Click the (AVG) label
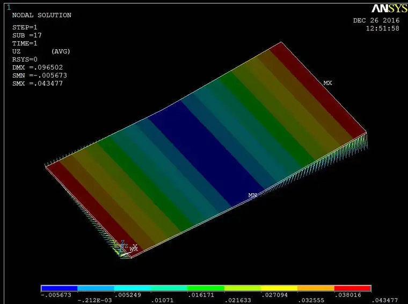Screen dimensions: 408x304 tap(61, 51)
